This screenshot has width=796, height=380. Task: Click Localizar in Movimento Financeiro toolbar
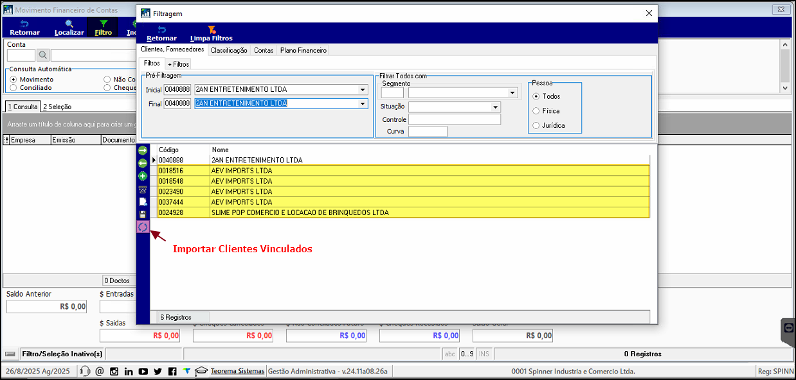tap(69, 28)
